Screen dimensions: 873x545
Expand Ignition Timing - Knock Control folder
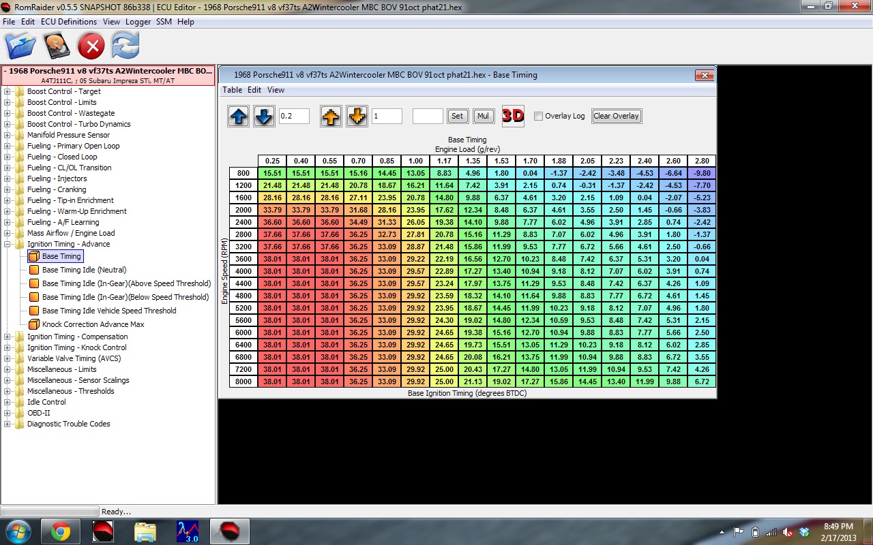click(x=8, y=347)
